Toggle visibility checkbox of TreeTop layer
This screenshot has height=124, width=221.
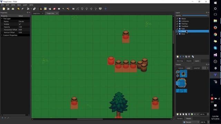(x=177, y=24)
